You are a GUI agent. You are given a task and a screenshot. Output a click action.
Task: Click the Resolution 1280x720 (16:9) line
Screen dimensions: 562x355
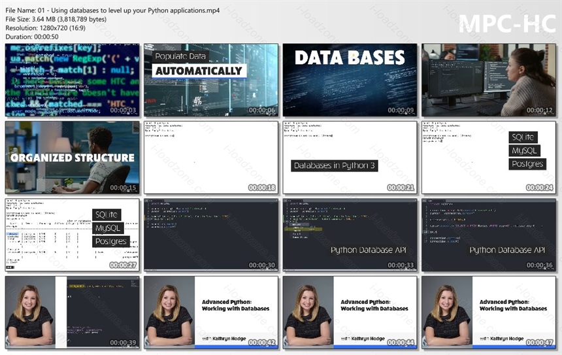coord(46,28)
